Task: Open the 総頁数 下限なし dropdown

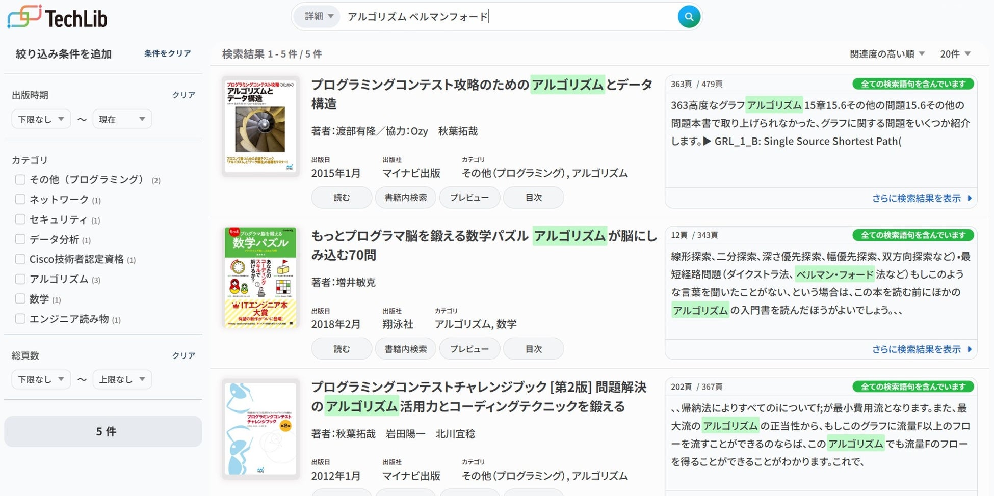Action: click(x=41, y=379)
